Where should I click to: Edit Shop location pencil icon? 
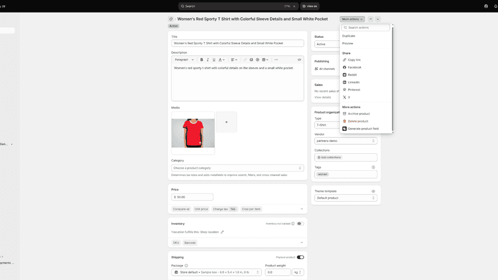click(223, 232)
